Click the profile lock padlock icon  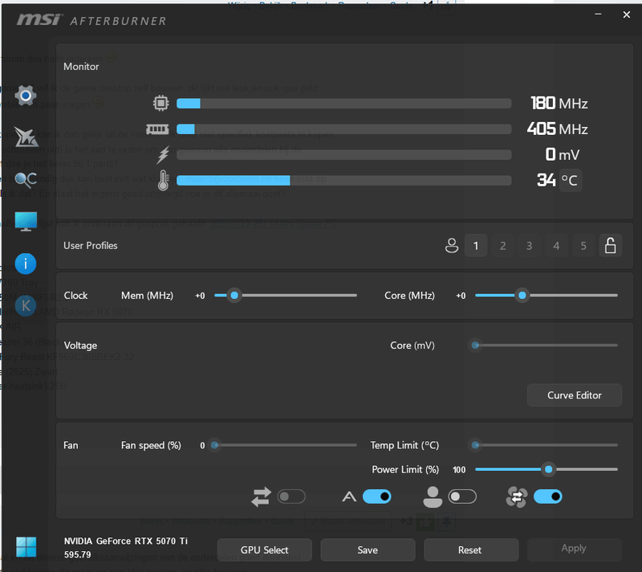point(611,246)
